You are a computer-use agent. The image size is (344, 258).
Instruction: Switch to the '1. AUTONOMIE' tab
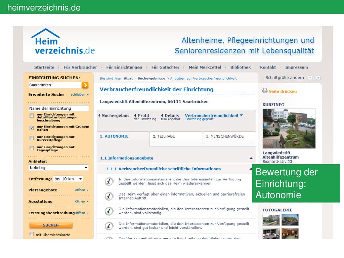click(x=123, y=139)
